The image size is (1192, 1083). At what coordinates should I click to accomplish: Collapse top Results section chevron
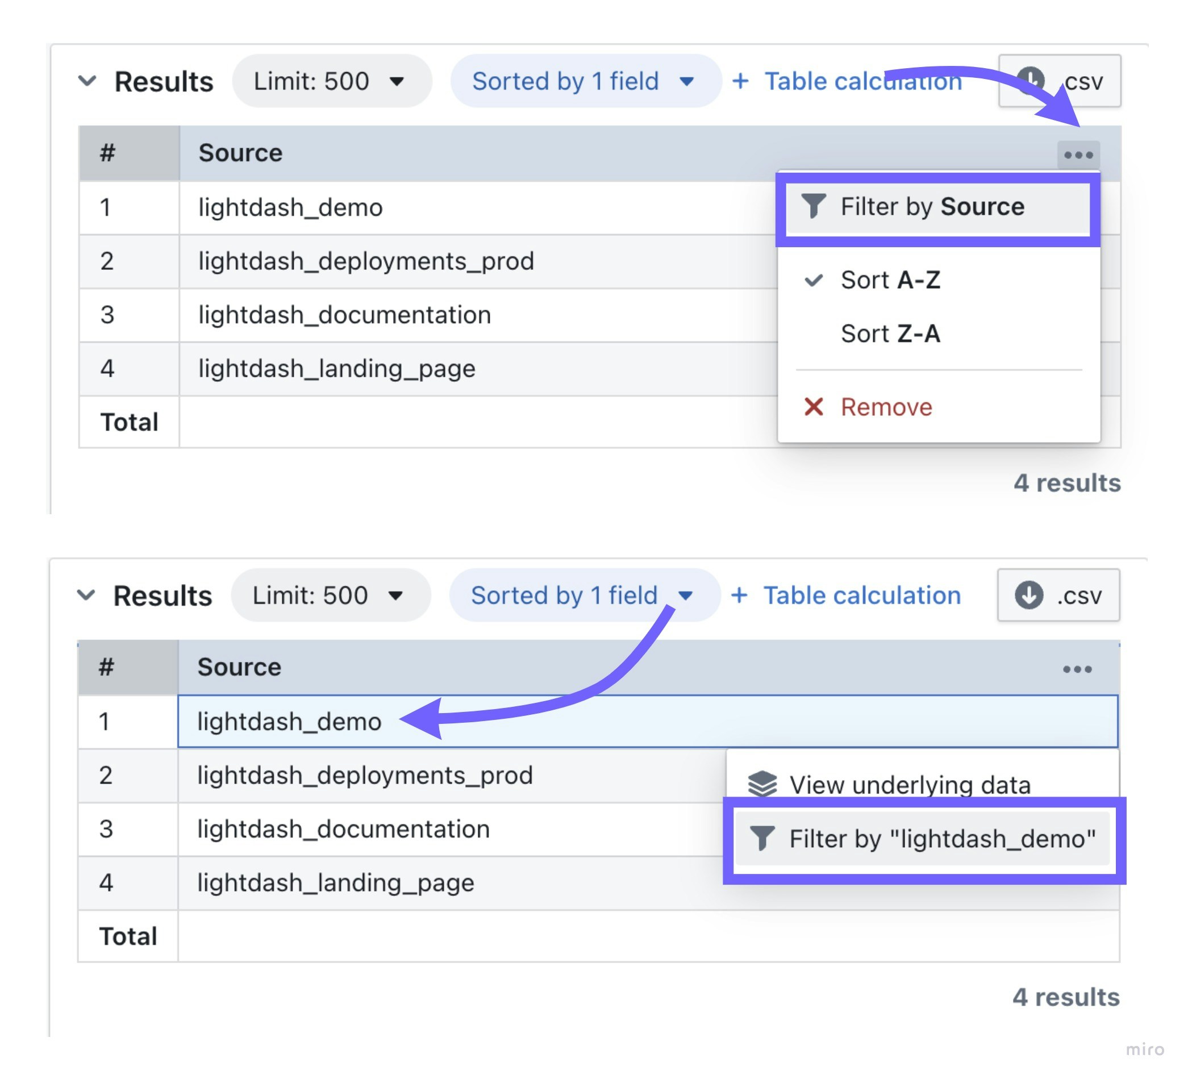(x=87, y=81)
